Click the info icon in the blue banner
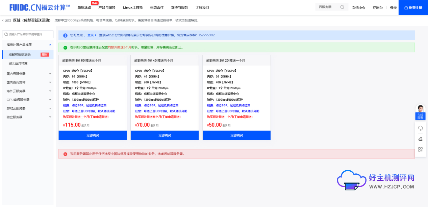 coord(65,35)
